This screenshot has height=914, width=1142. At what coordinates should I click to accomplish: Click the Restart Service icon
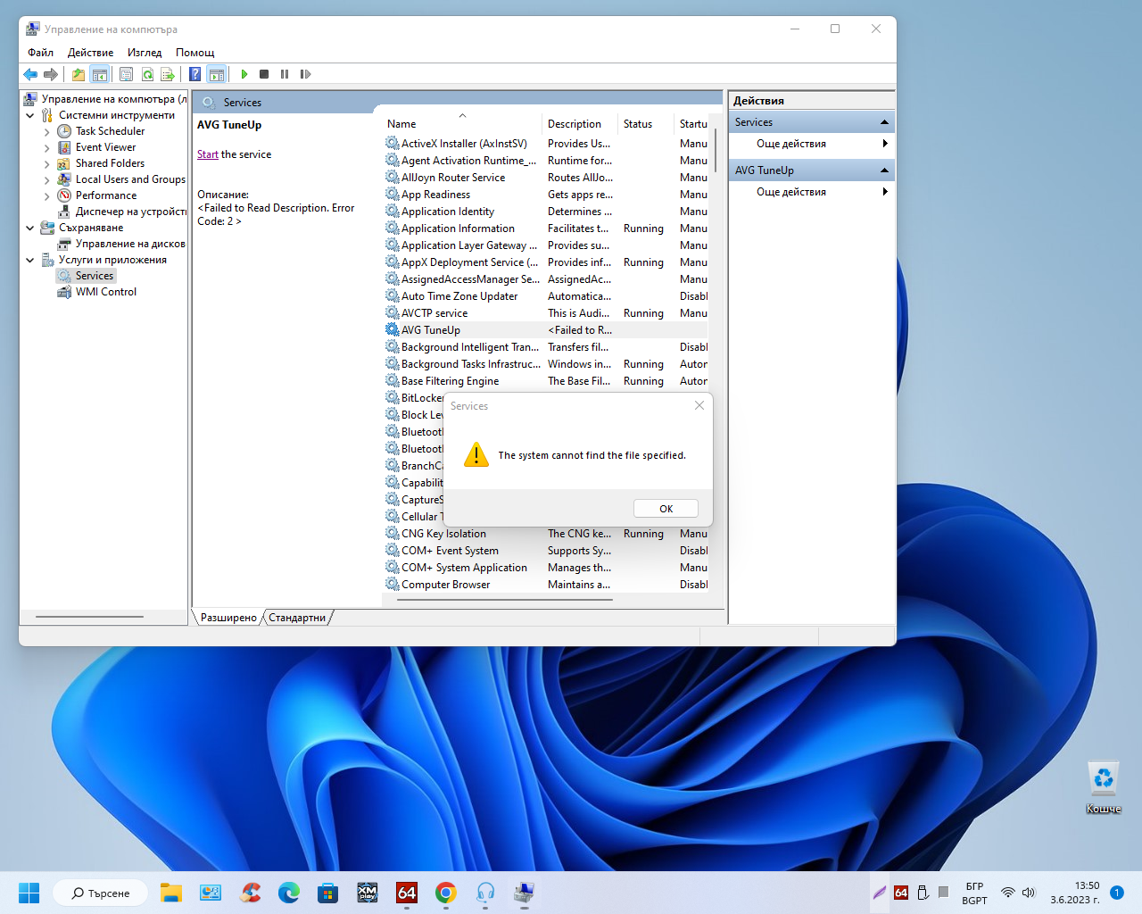305,74
